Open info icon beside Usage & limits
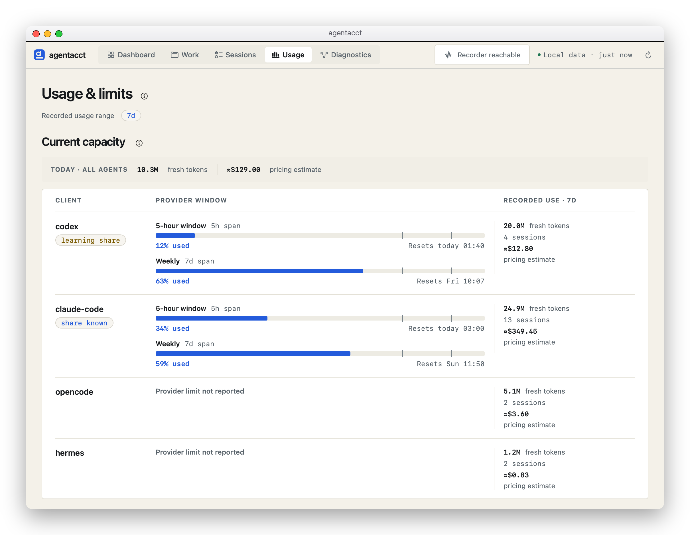The image size is (690, 535). (144, 96)
